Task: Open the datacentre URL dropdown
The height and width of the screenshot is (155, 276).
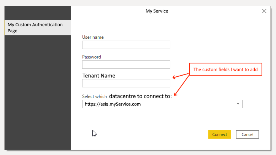Action: [x=162, y=104]
